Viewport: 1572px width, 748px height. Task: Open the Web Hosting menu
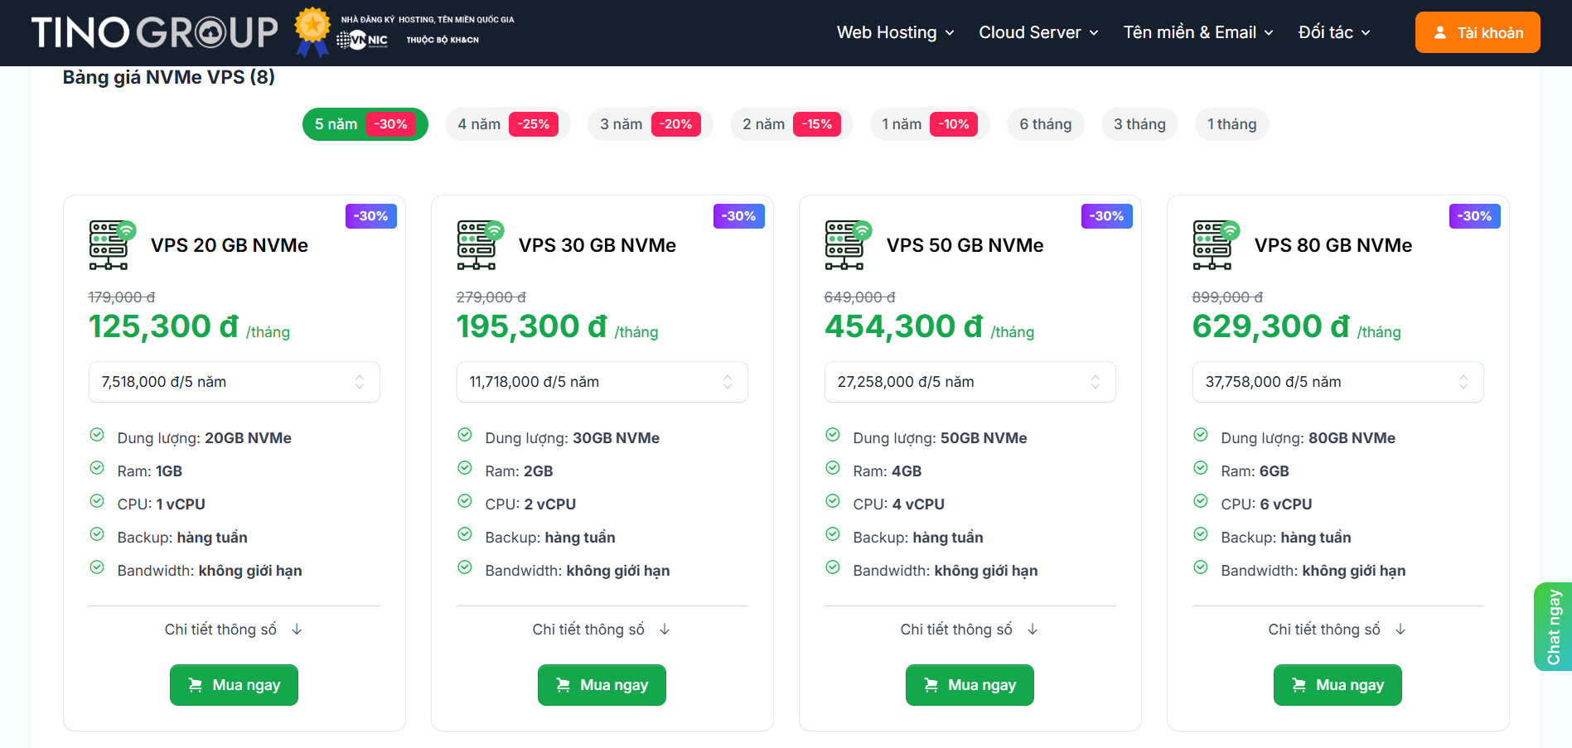click(895, 32)
